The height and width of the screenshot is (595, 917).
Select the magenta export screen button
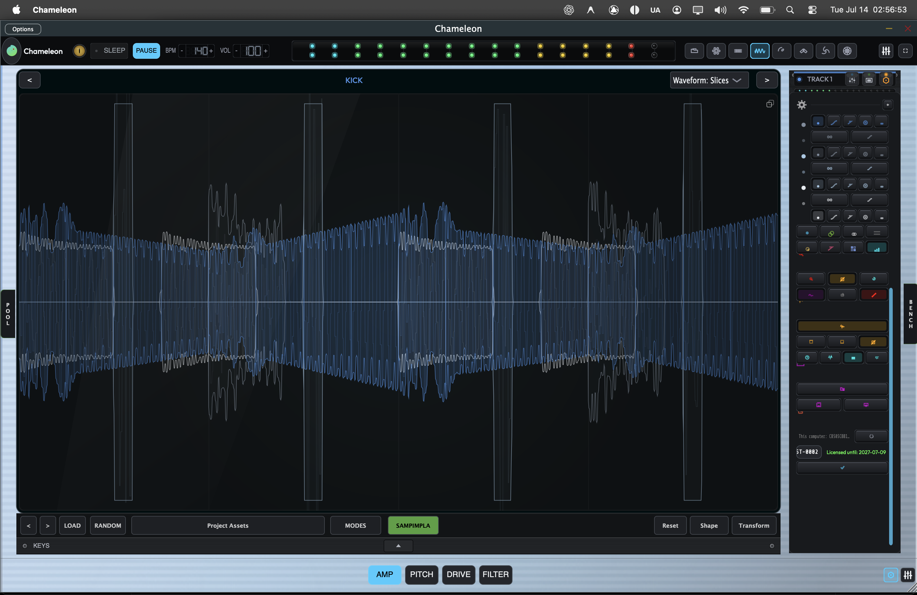coord(866,405)
